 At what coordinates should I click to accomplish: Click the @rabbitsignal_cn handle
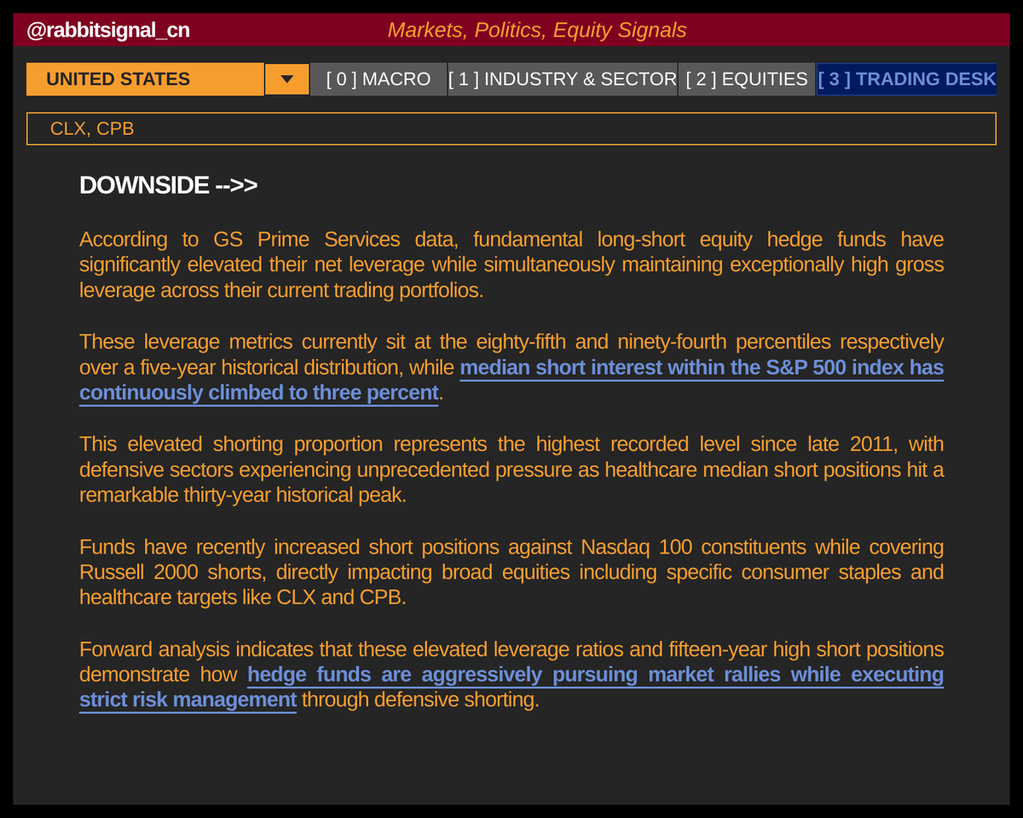[108, 31]
